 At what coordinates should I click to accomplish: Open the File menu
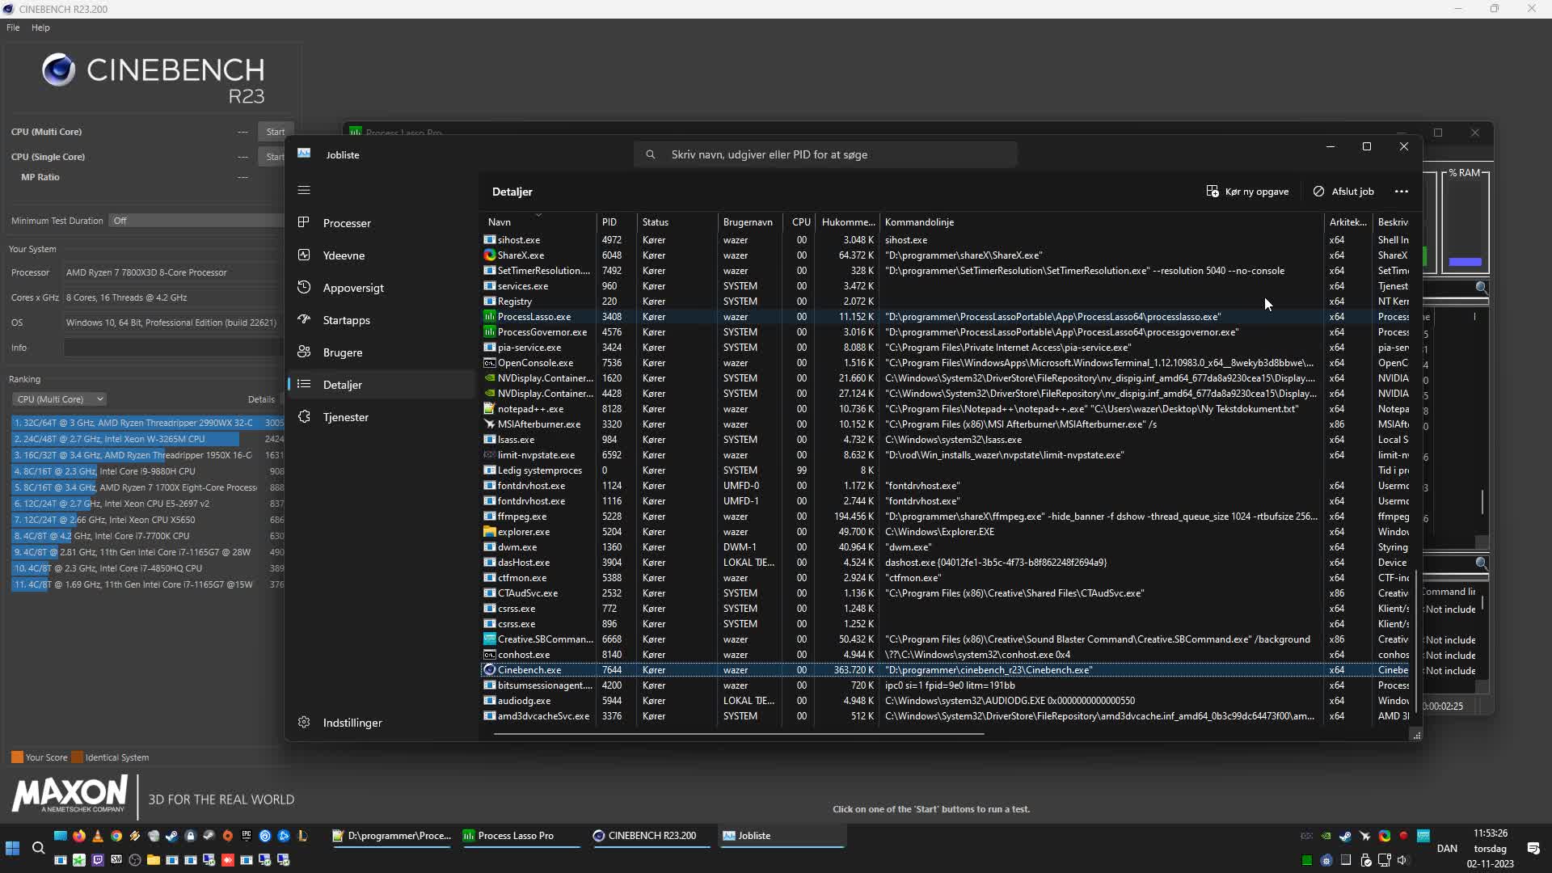point(13,27)
